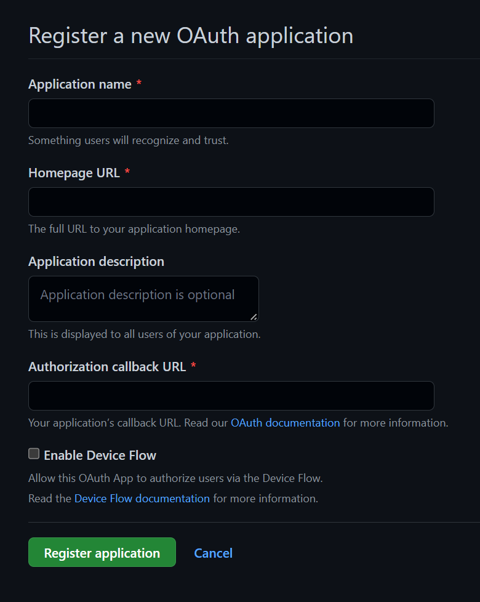Click the Homepage URL label

click(74, 173)
